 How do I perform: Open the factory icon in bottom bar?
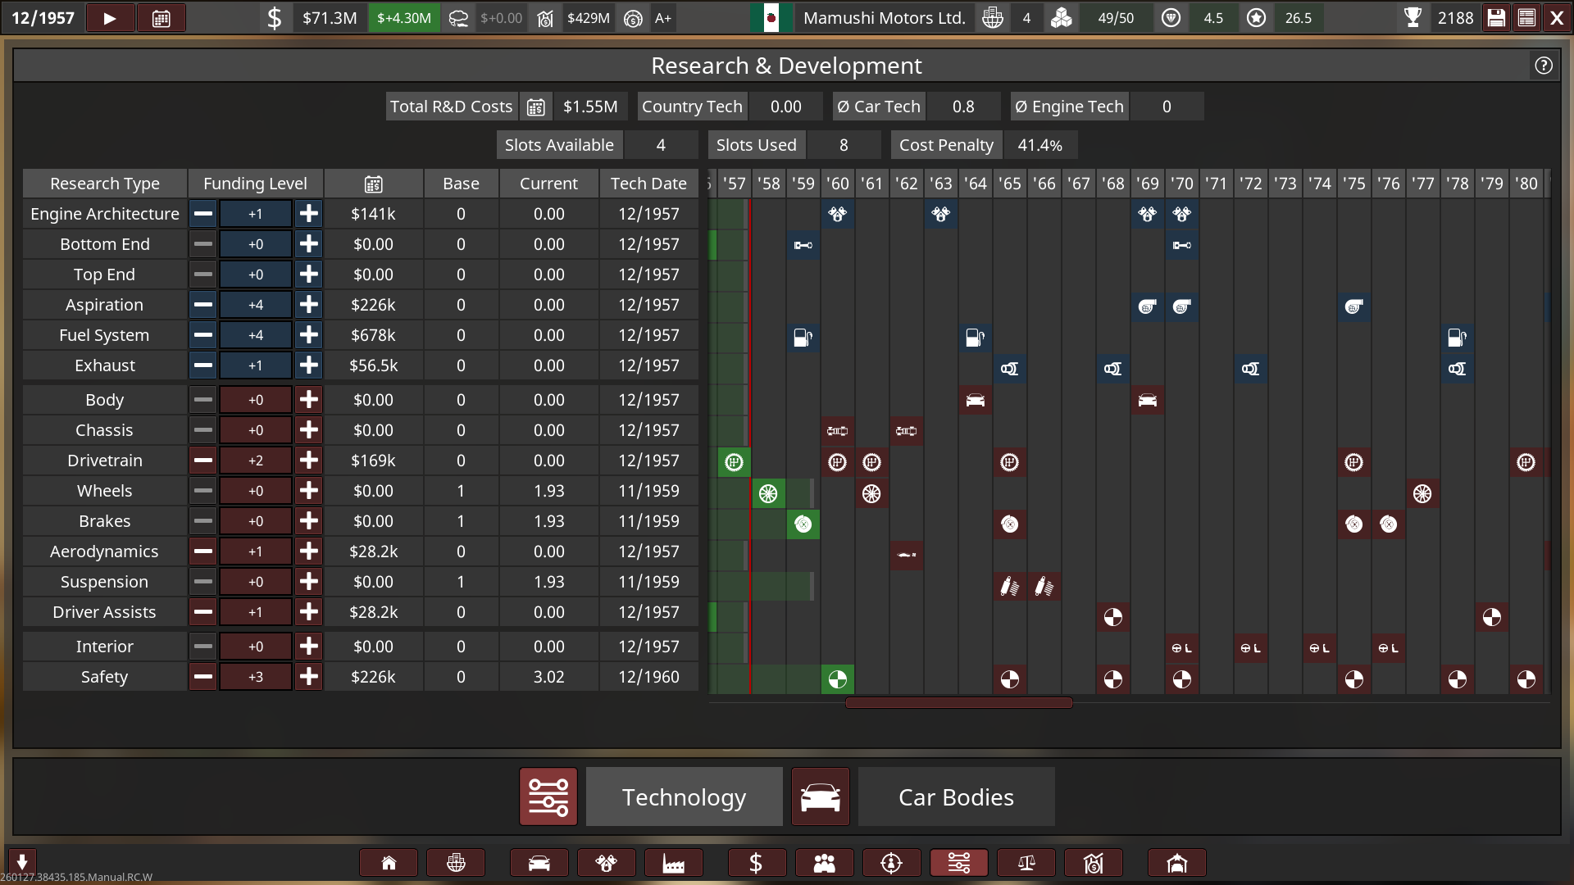pyautogui.click(x=673, y=863)
